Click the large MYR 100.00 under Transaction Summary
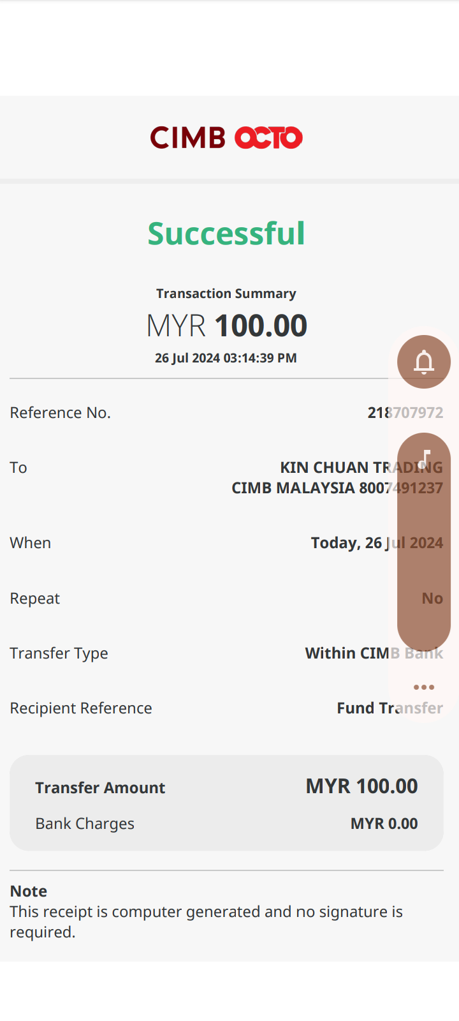459x1021 pixels. [226, 325]
